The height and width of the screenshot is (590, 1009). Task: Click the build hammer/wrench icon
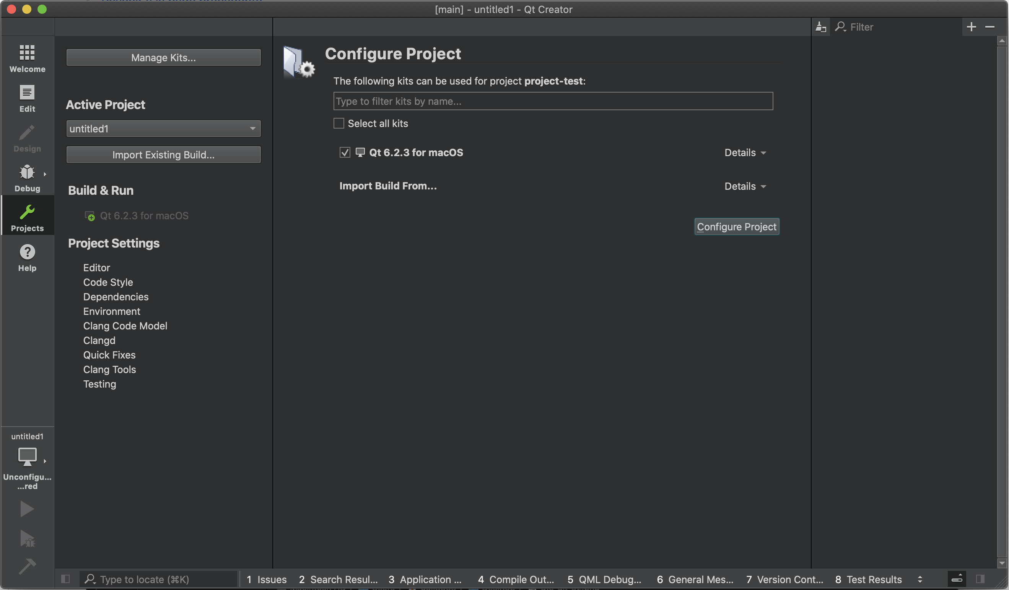pyautogui.click(x=27, y=566)
